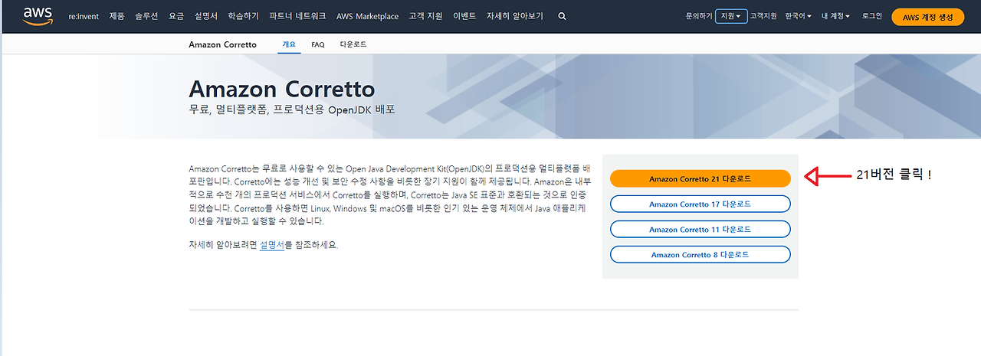Click the 고객지원 link in the top bar
This screenshot has height=356, width=981.
(x=763, y=16)
